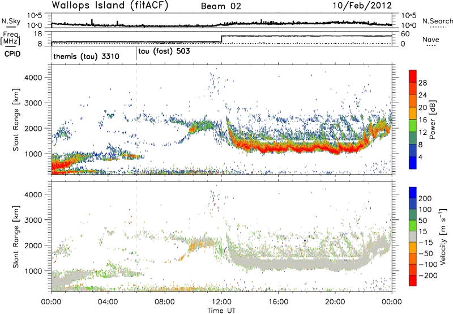Viewport: 453px width, 314px height.
Task: Click the '1000' tick of the power panel
Action: (x=33, y=154)
